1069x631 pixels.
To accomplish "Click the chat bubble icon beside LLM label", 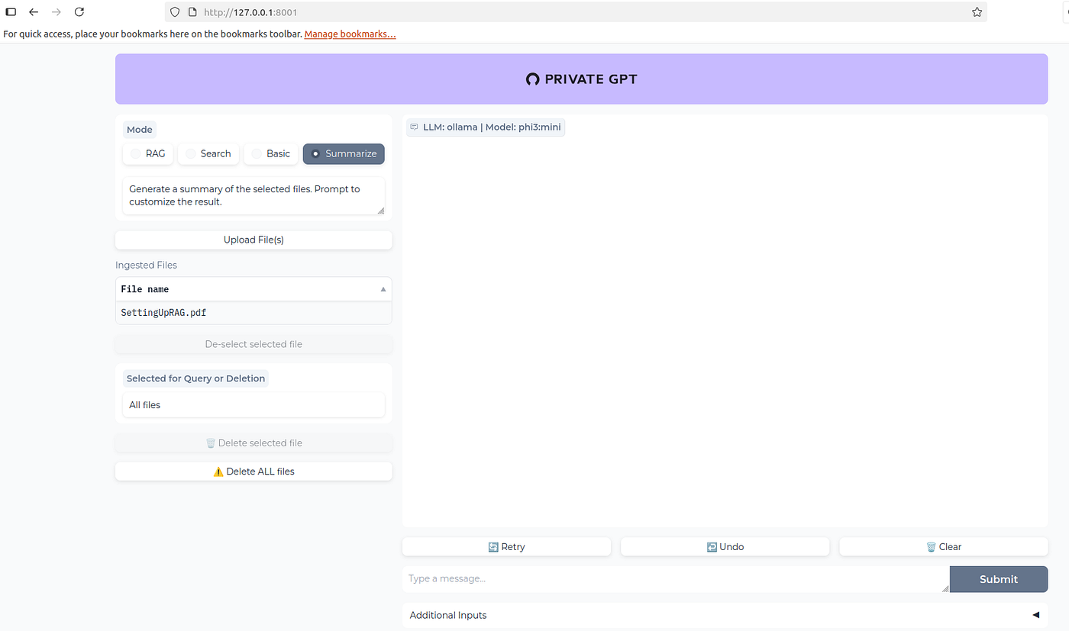I will 414,127.
